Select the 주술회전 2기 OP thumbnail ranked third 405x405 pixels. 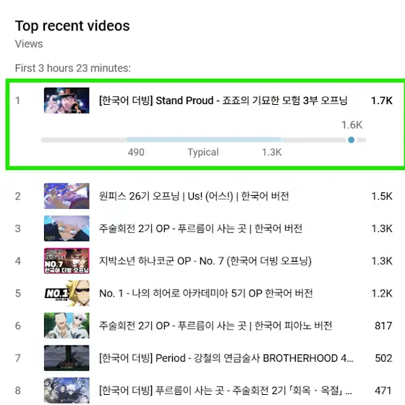(x=67, y=229)
